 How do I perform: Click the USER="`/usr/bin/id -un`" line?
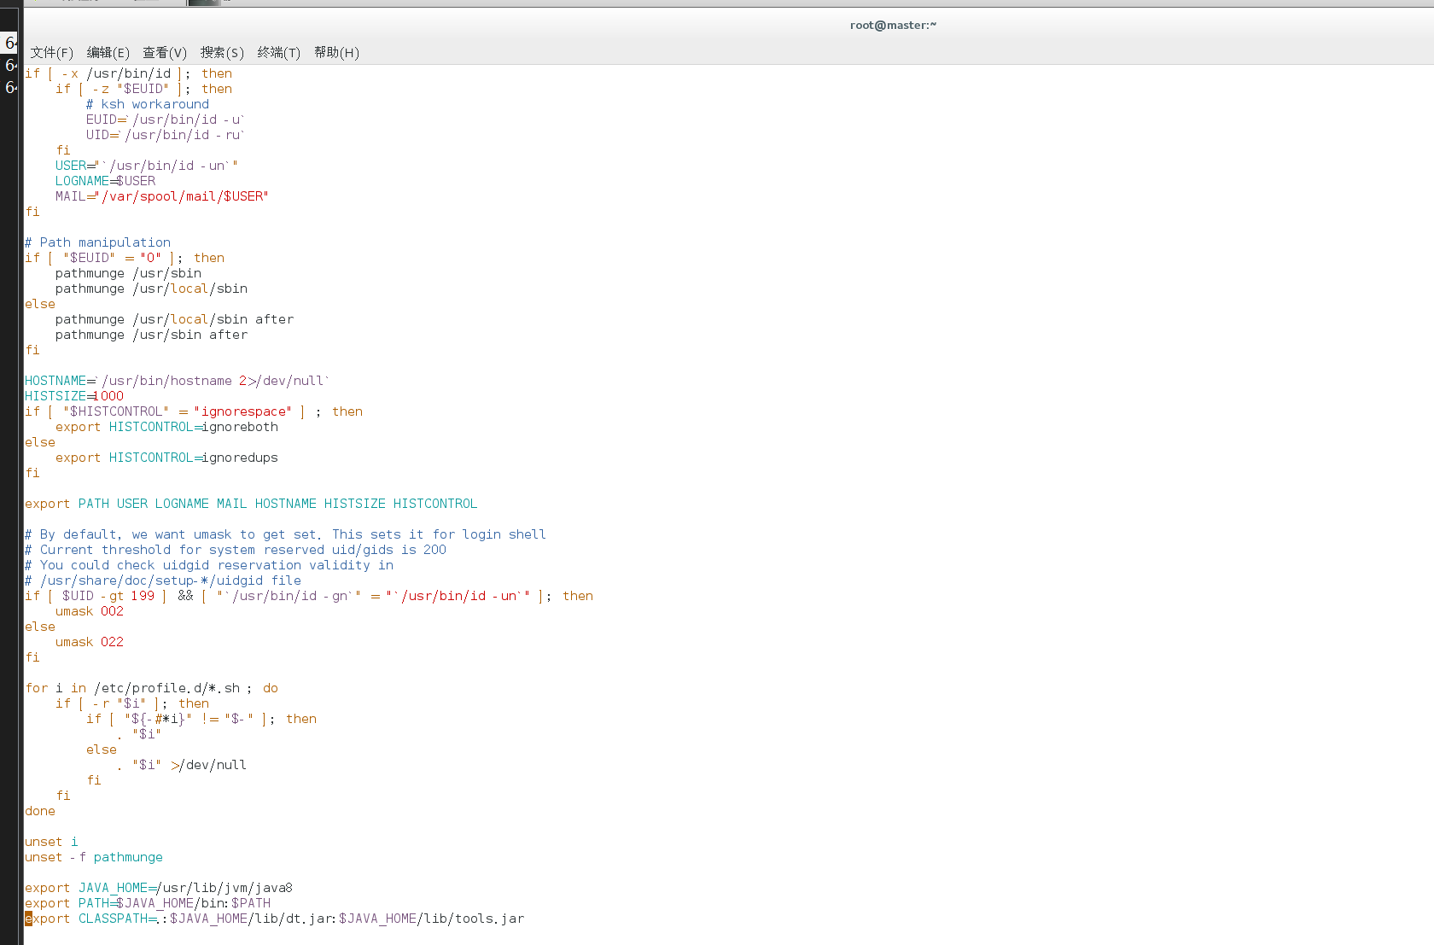[x=147, y=166]
